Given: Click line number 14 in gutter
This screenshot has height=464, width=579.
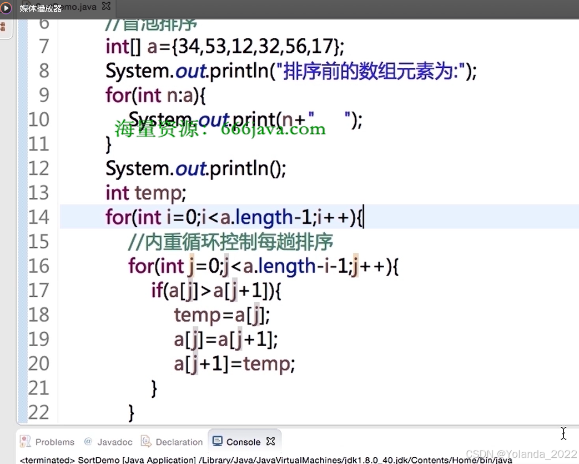Looking at the screenshot, I should coord(39,217).
